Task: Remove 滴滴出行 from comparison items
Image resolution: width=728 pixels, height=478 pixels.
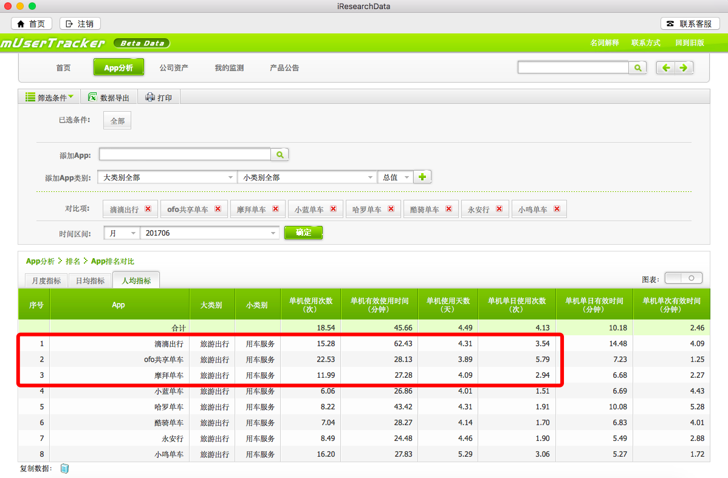Action: [x=148, y=209]
